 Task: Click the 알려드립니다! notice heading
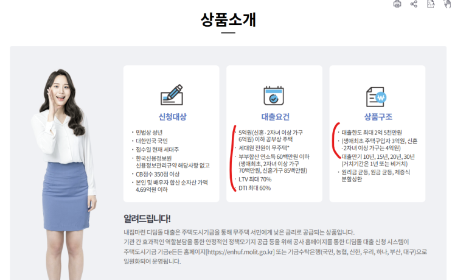tap(147, 219)
